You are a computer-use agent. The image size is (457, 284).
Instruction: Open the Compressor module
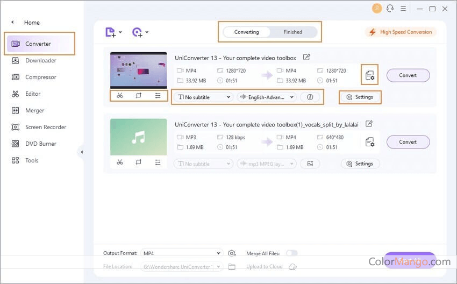(x=40, y=77)
